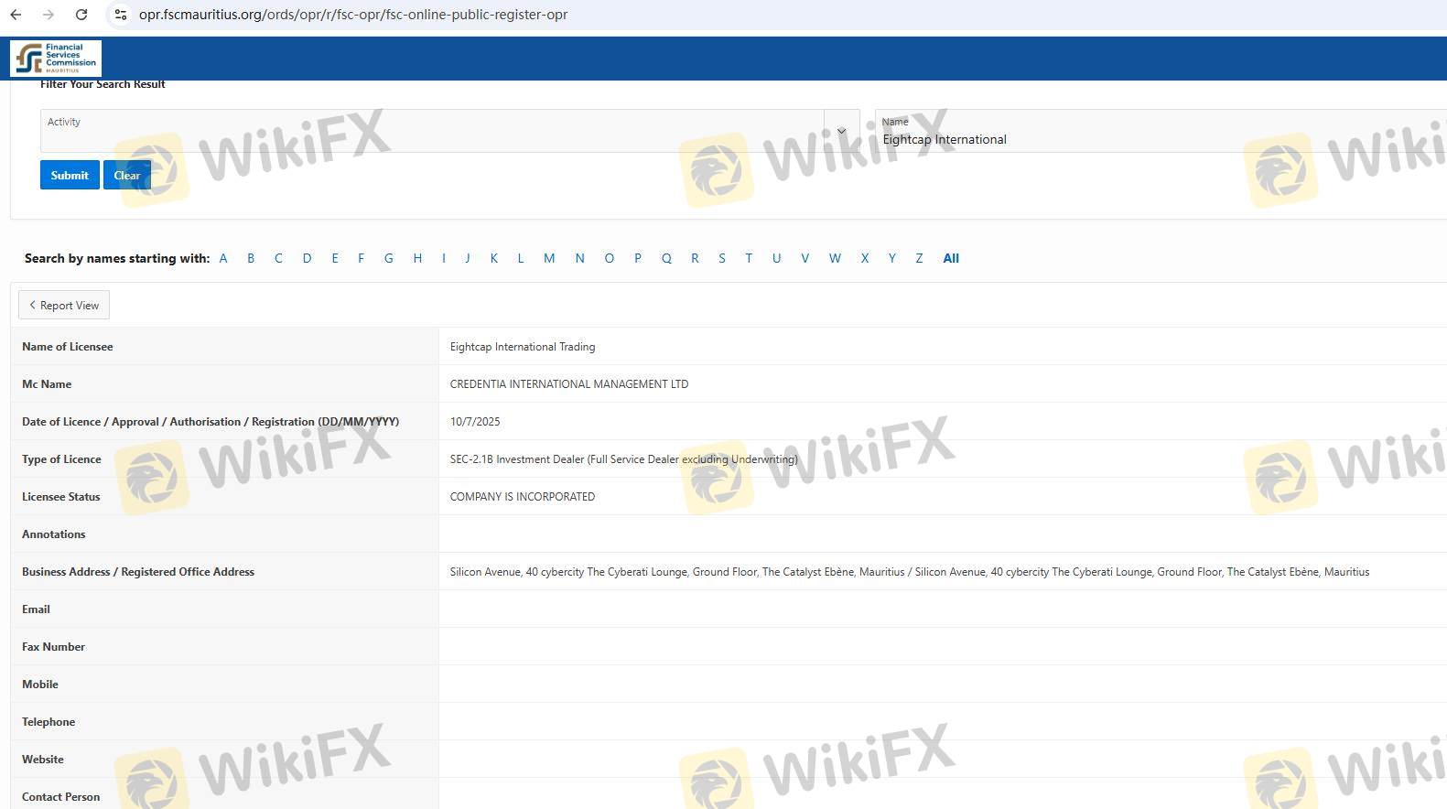The height and width of the screenshot is (809, 1447).
Task: Filter names starting with Y
Action: 892,258
